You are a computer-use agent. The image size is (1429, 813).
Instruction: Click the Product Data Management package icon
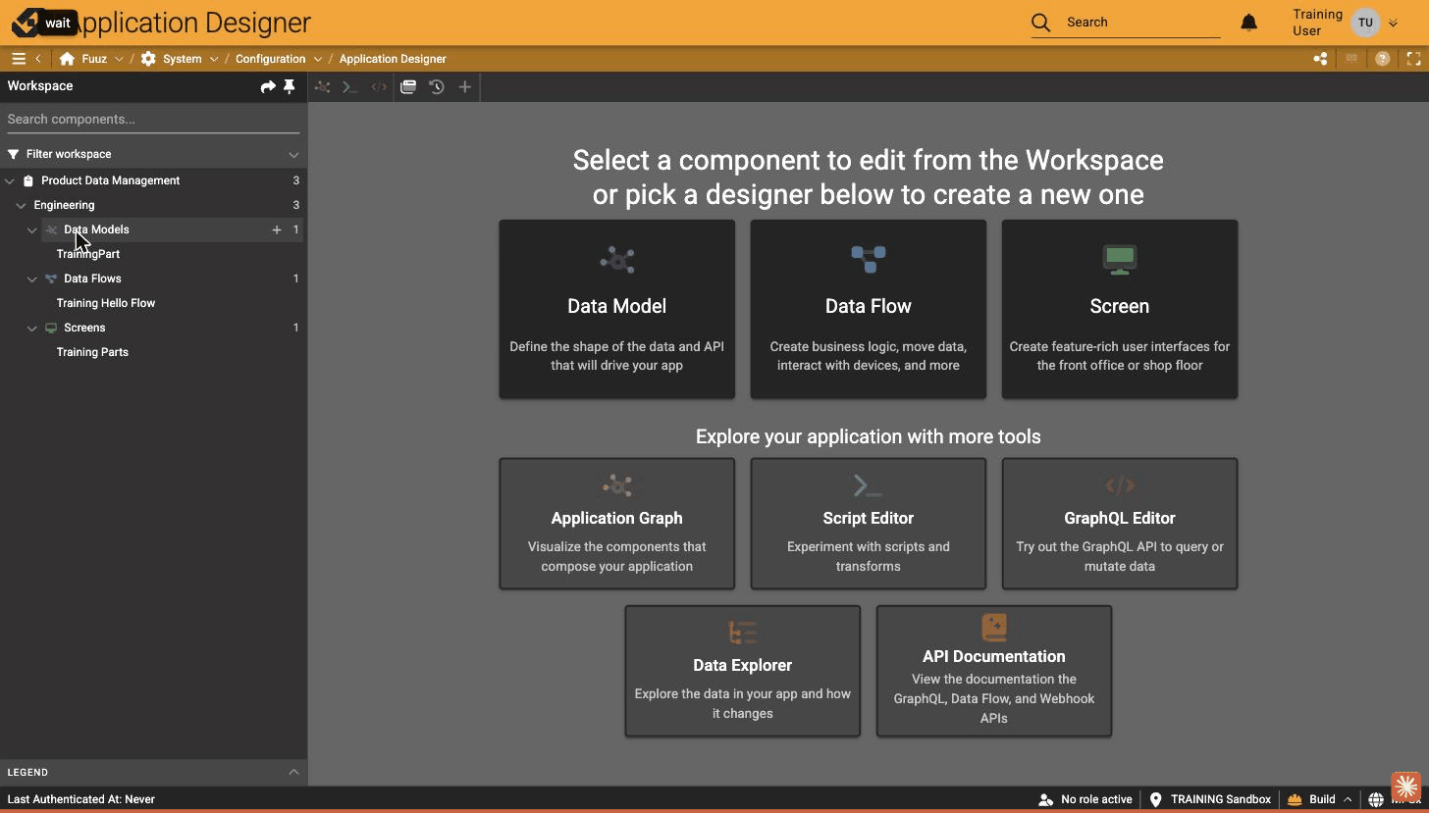click(28, 180)
